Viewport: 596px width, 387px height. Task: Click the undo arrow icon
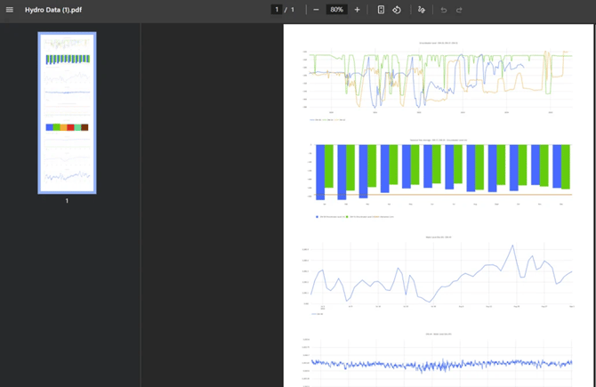[444, 10]
